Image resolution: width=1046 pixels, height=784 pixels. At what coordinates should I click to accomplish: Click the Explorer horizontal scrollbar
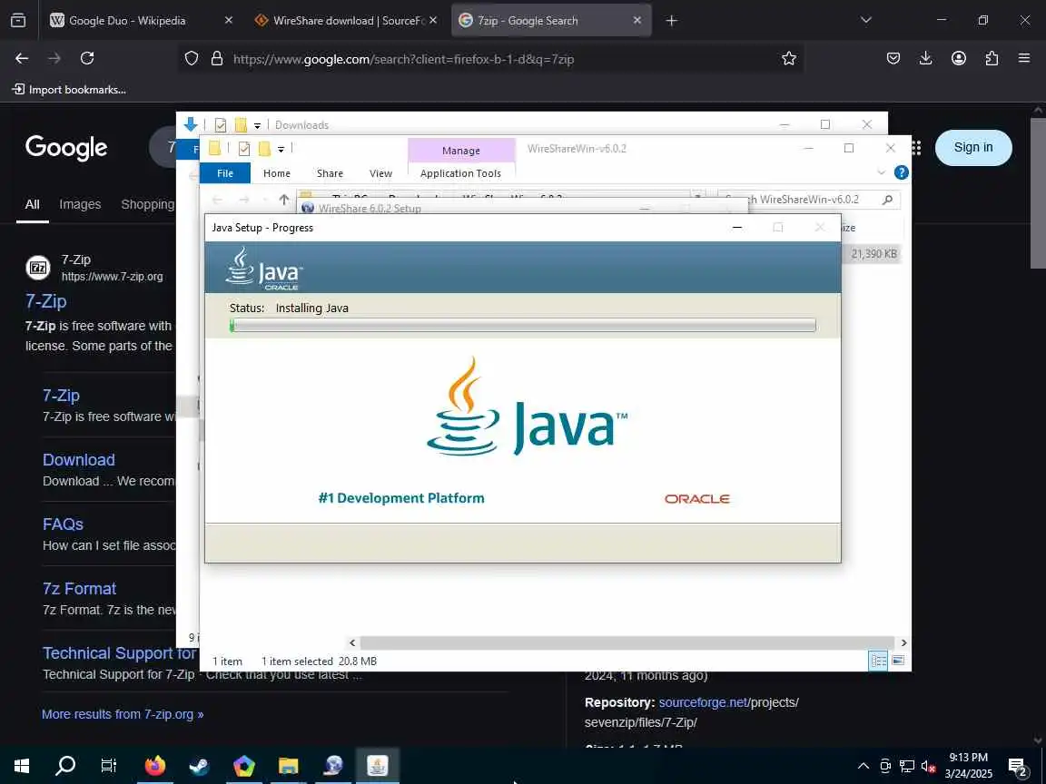tap(627, 642)
